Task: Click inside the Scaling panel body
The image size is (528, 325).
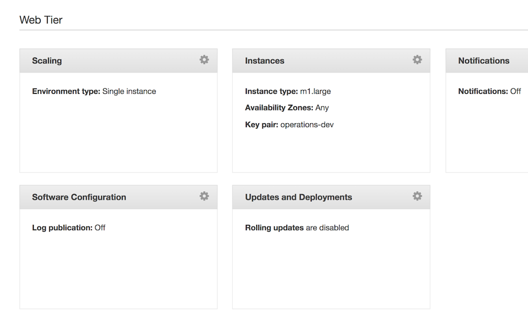Action: (118, 140)
